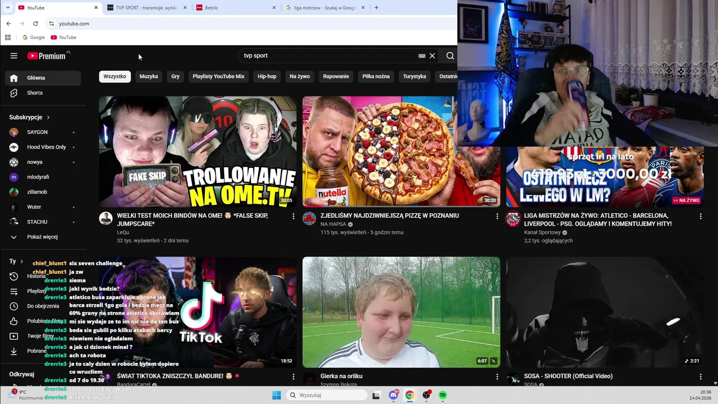Click the NA HAPSA channel name
The width and height of the screenshot is (718, 404).
333,224
